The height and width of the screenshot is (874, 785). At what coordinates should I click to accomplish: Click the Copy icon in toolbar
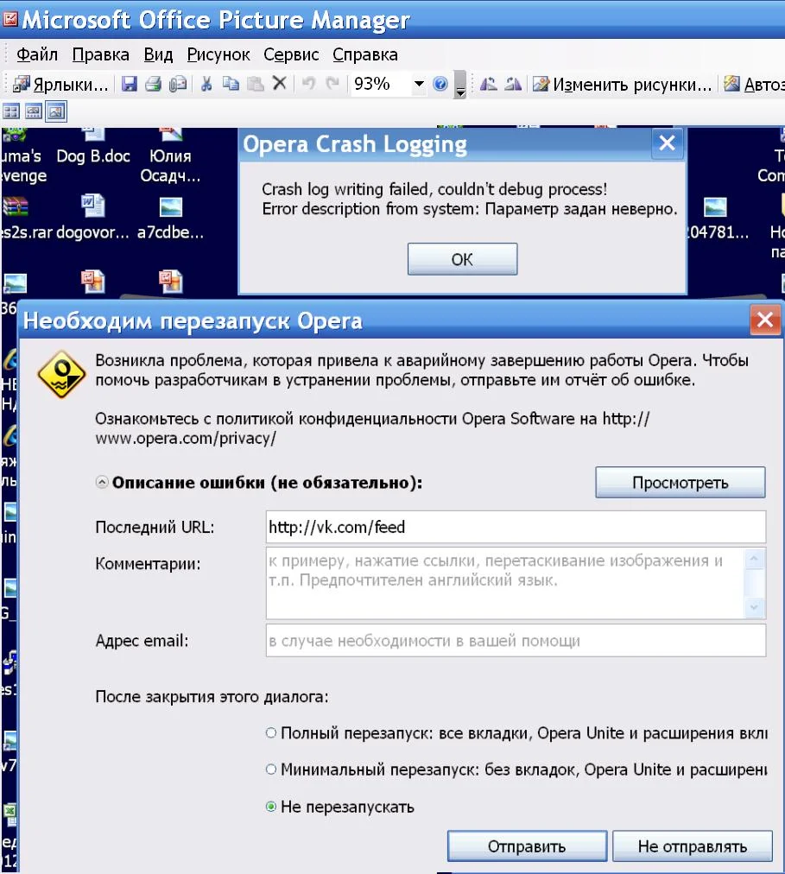click(231, 84)
